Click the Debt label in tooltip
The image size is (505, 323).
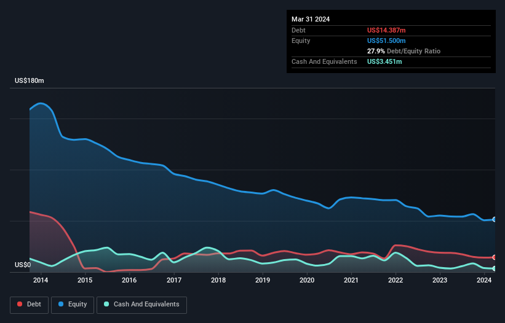(298, 30)
